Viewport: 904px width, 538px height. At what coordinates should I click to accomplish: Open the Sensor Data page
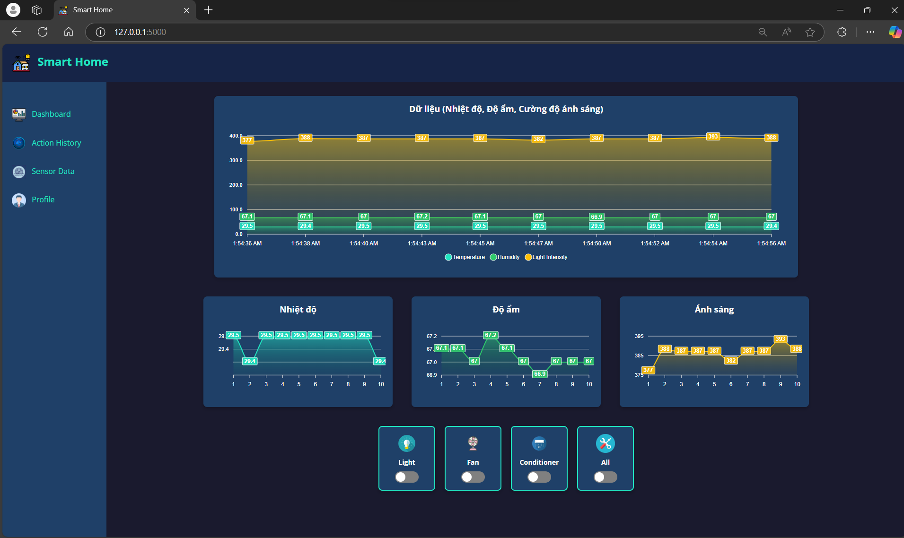(x=53, y=171)
